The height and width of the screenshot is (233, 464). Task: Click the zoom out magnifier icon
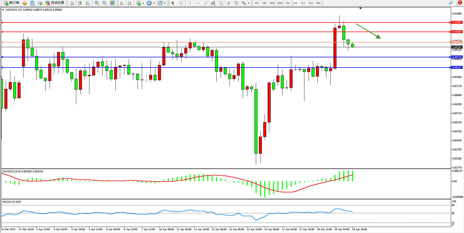pos(104,3)
